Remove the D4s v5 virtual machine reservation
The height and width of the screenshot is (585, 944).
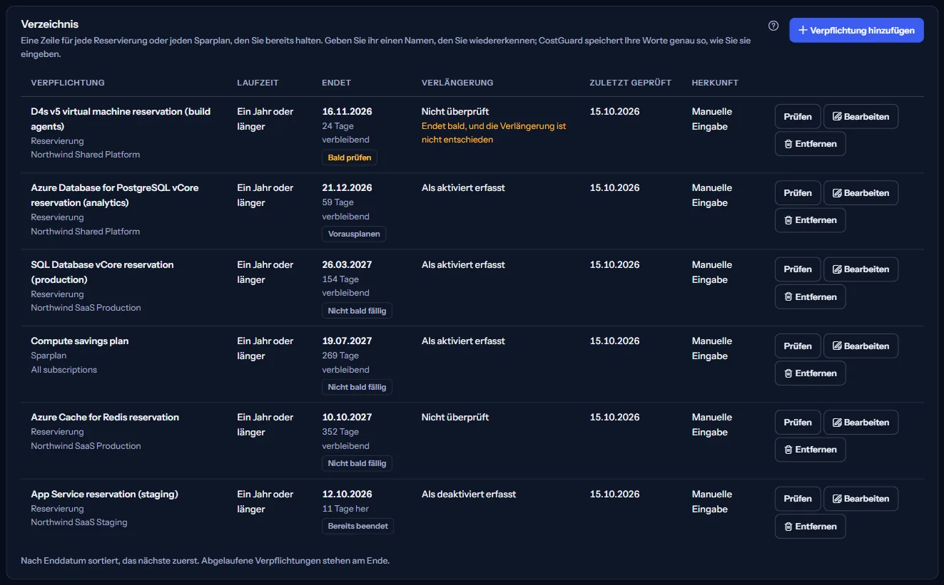click(x=811, y=144)
